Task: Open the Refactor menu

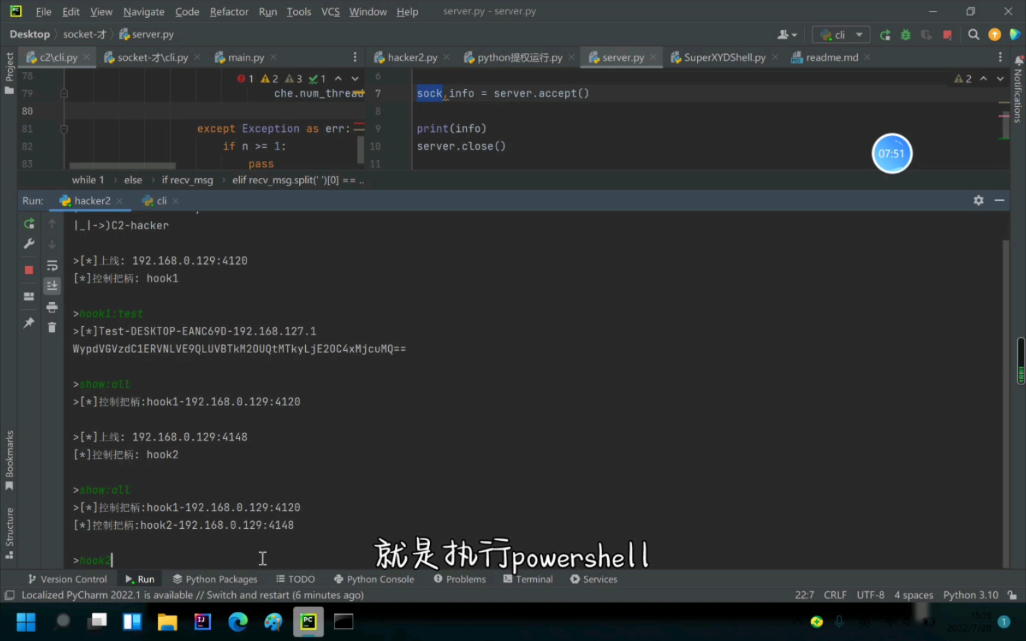Action: [x=229, y=11]
